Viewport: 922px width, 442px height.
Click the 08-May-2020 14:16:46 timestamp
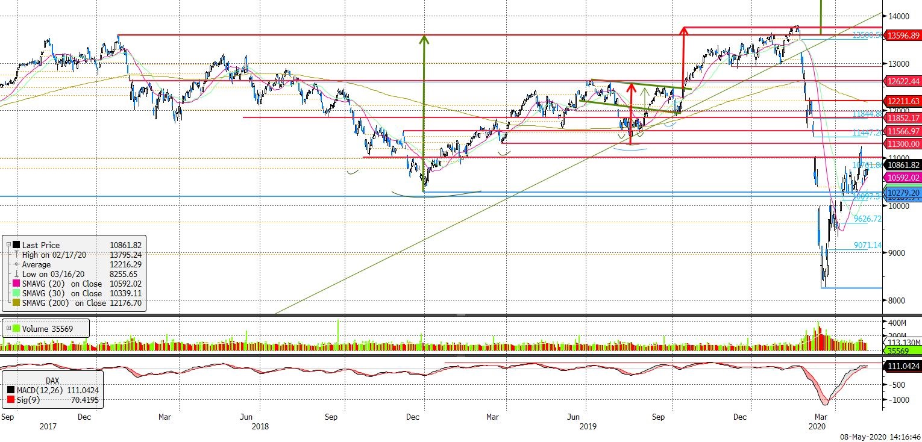[880, 437]
